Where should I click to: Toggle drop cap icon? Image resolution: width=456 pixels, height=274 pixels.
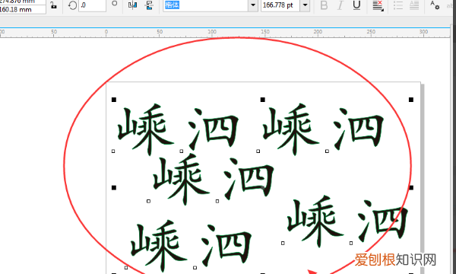(414, 5)
